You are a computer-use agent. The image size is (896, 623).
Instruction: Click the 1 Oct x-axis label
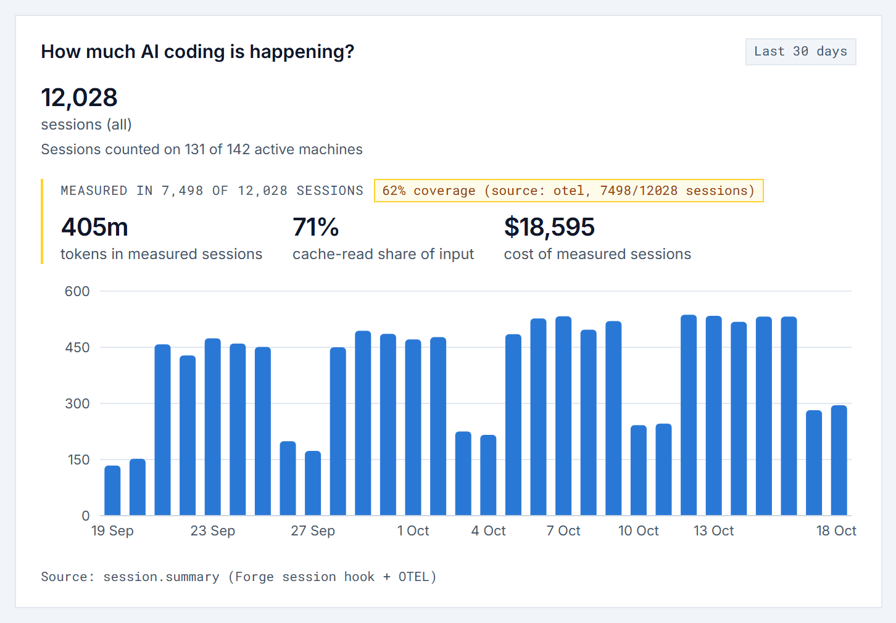pos(413,530)
